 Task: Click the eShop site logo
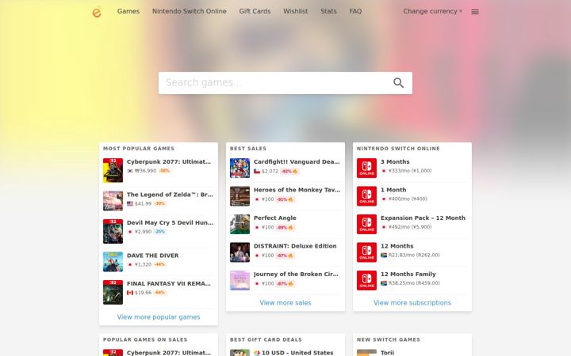tap(97, 12)
